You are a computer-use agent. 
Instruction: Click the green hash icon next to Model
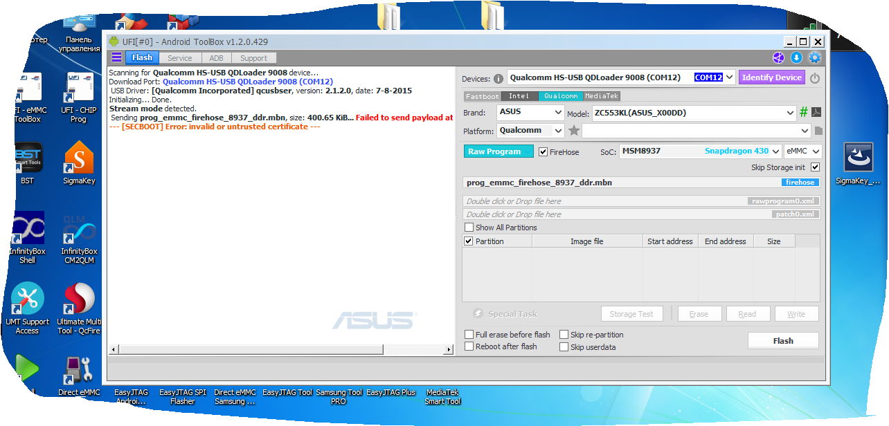pyautogui.click(x=804, y=112)
